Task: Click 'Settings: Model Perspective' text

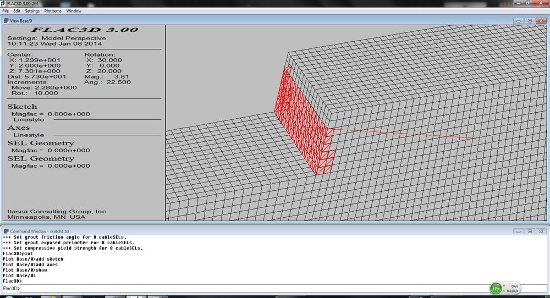Action: click(x=57, y=38)
